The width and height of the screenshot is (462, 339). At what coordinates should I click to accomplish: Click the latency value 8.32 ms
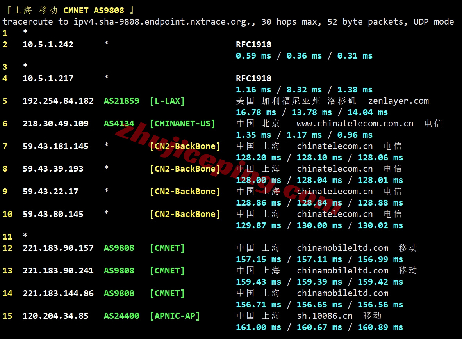tap(304, 89)
